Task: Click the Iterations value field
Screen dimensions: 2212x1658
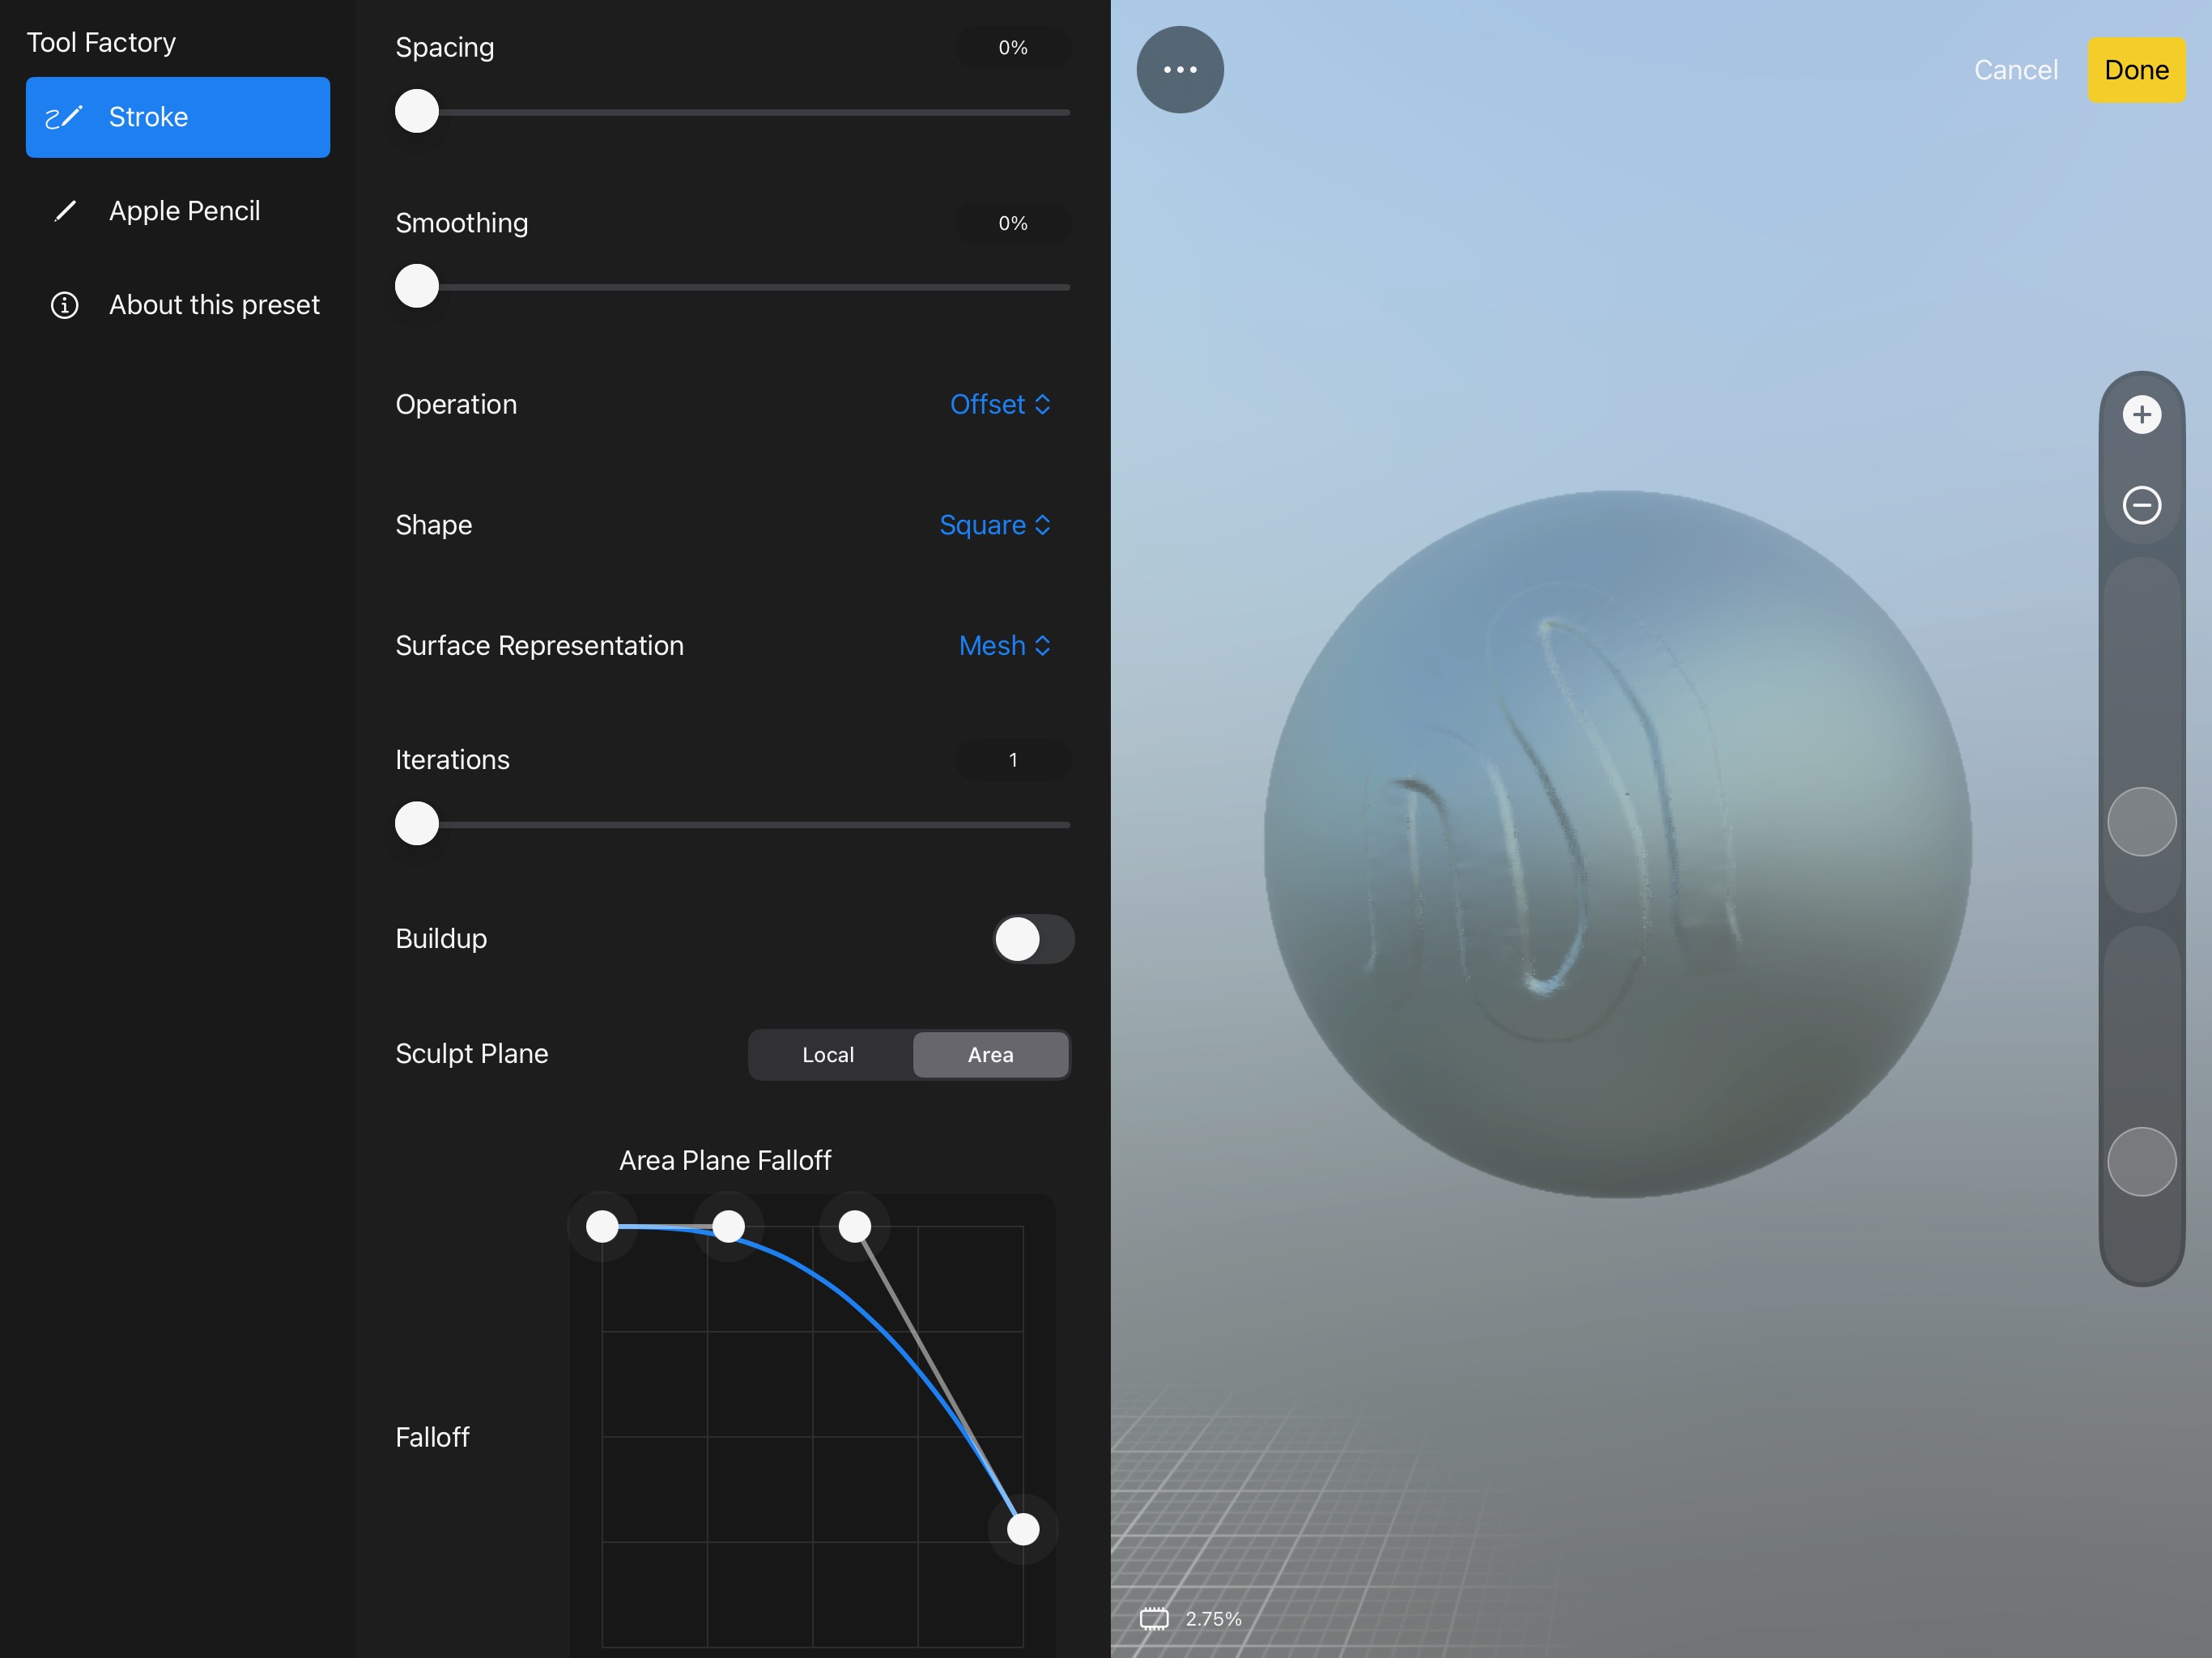Action: click(1012, 760)
